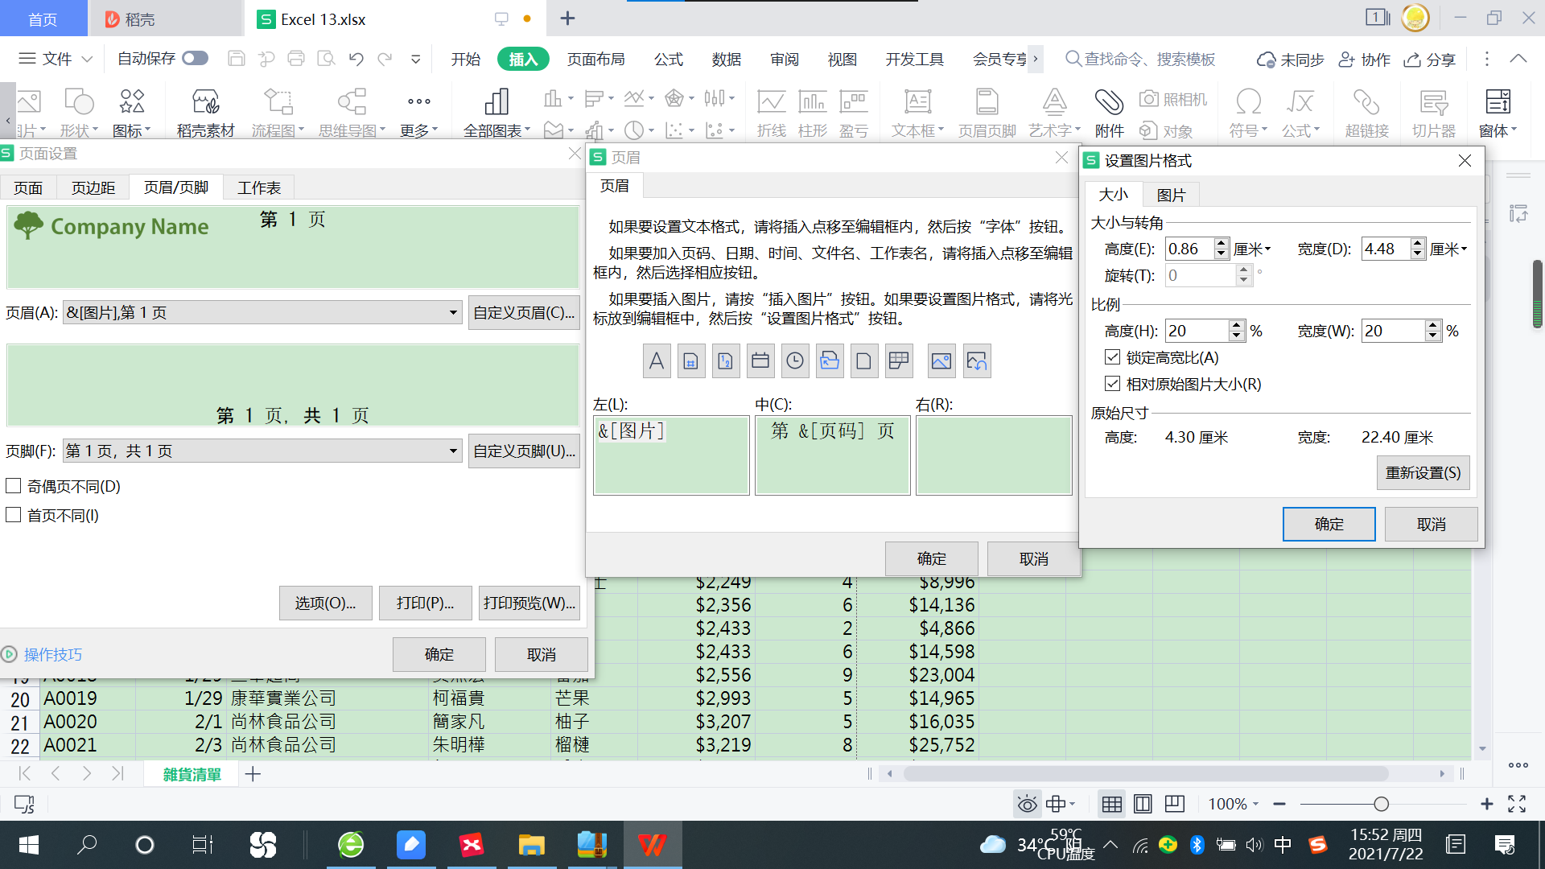Open height unit dropdown (厘米)
The image size is (1545, 869).
coord(1253,249)
